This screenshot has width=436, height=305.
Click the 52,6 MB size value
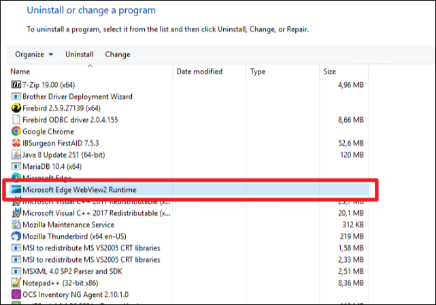pyautogui.click(x=350, y=143)
